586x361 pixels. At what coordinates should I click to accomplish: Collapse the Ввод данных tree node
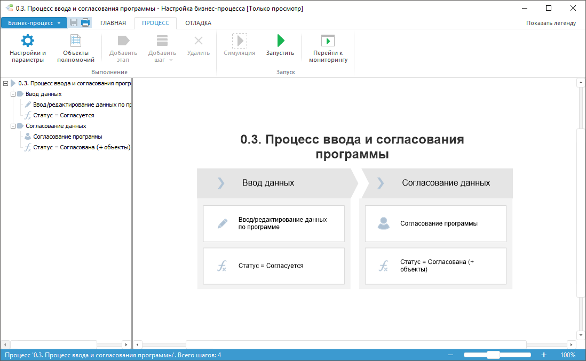point(13,94)
